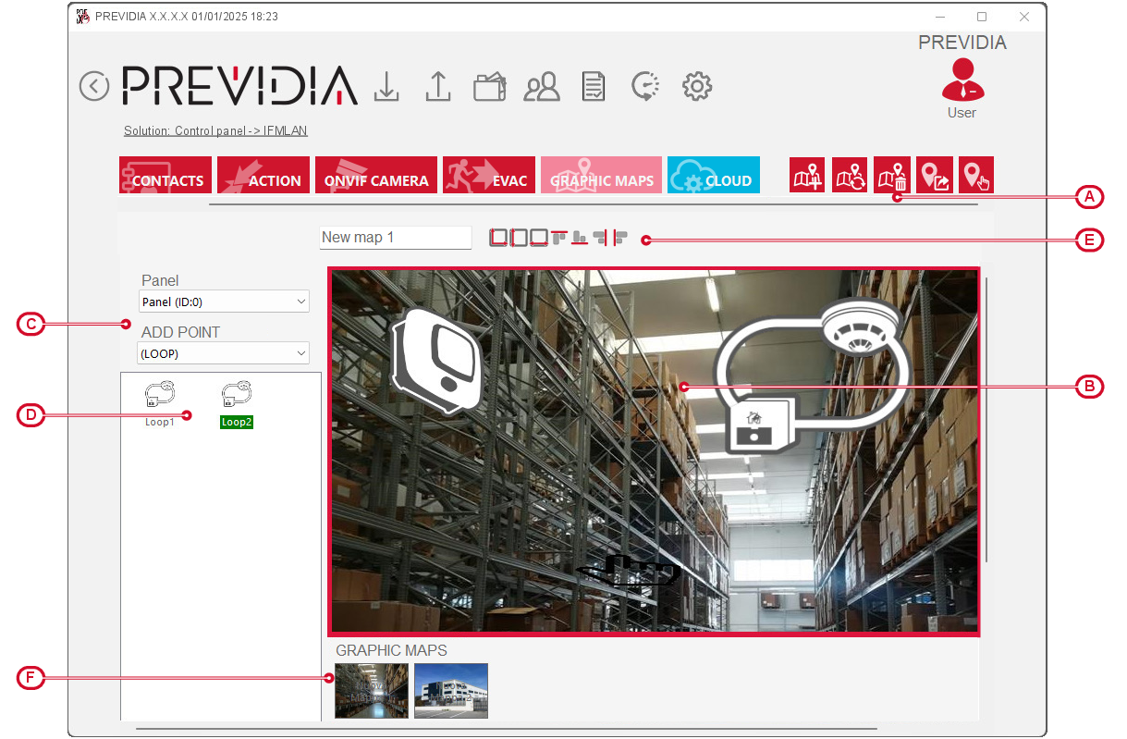This screenshot has width=1127, height=739.
Task: Open the users icon in the top toolbar
Action: 541,87
